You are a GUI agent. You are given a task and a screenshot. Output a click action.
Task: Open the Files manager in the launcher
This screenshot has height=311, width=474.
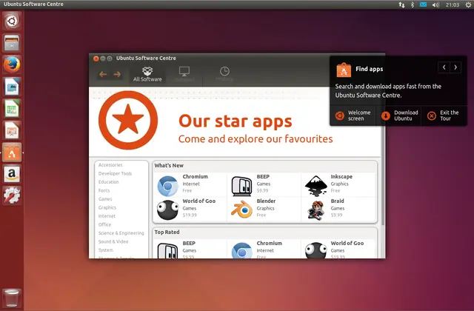coord(12,43)
